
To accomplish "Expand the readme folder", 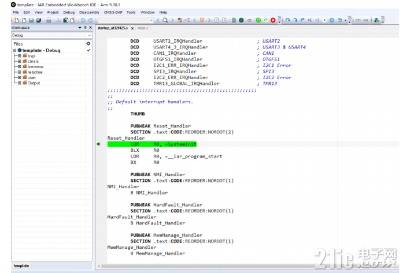I will [x=19, y=72].
